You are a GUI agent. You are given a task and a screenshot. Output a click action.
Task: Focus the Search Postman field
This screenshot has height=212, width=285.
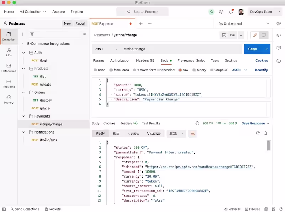coord(142,12)
